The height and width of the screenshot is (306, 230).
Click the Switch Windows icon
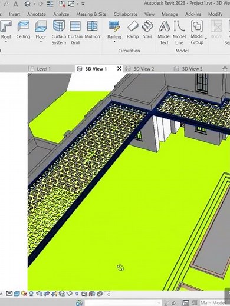click(71, 4)
